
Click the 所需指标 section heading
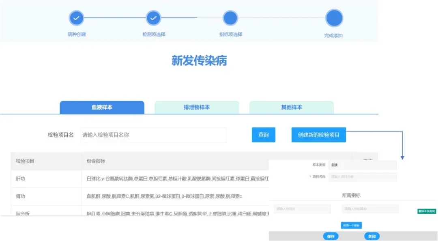[351, 196]
